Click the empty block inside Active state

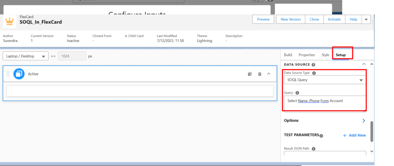coord(140,91)
